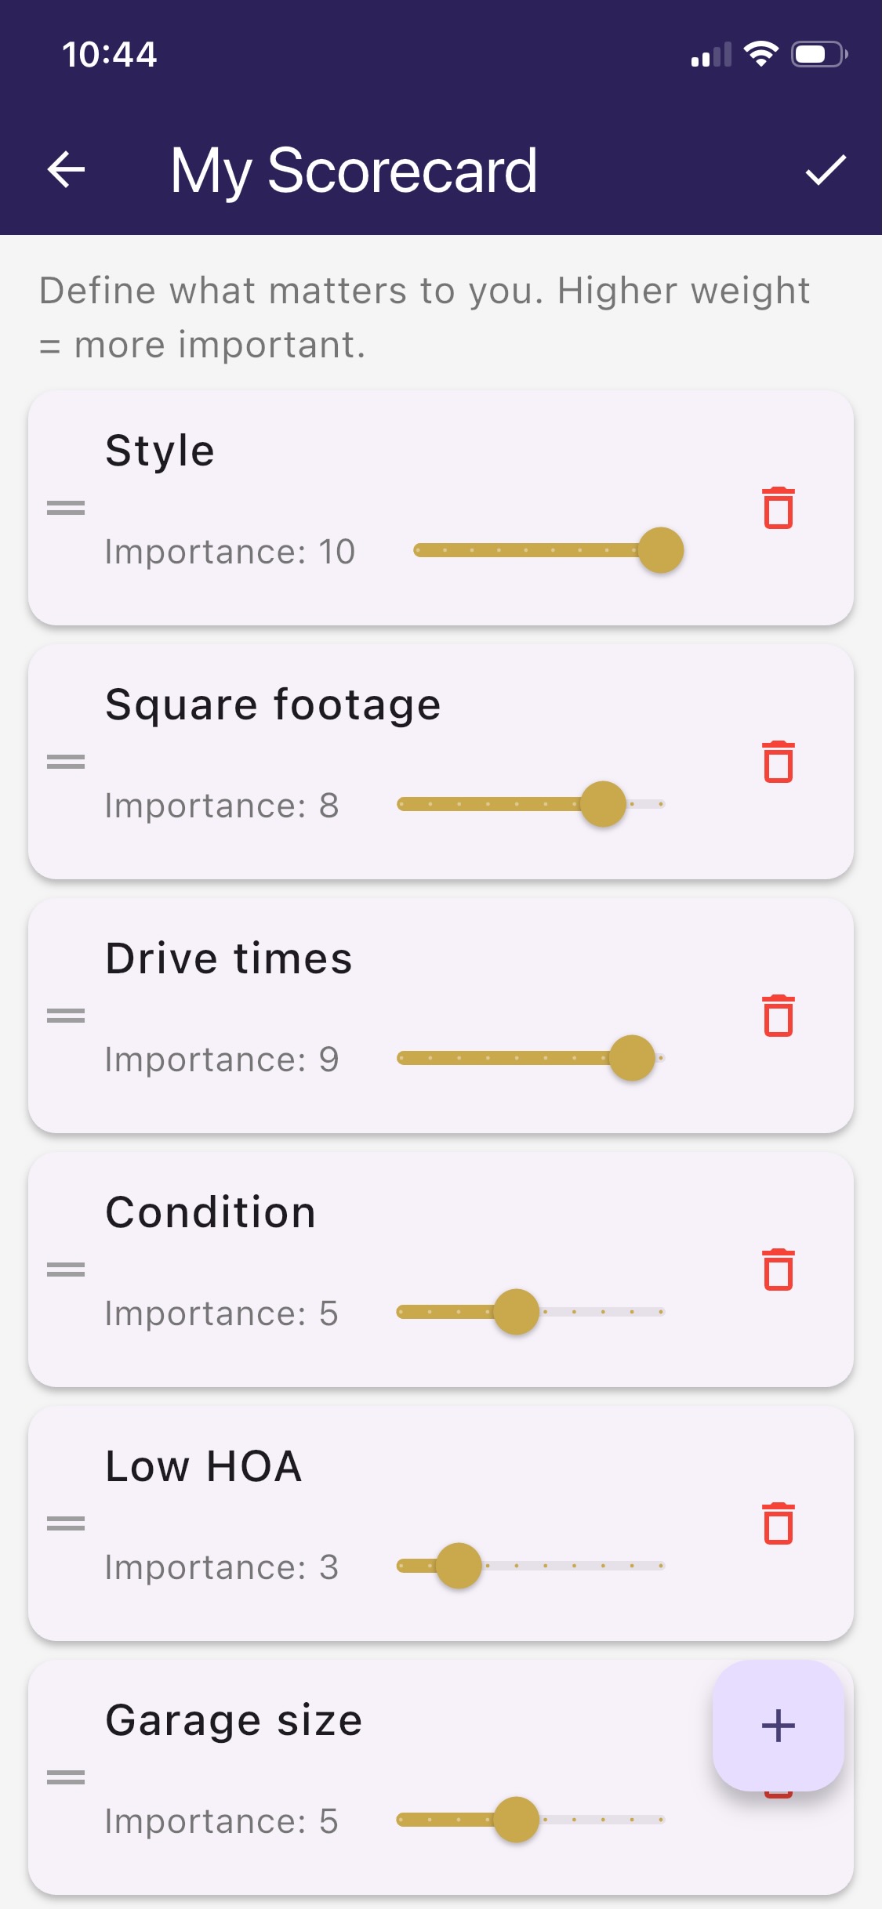The height and width of the screenshot is (1909, 882).
Task: Tap the back arrow in header
Action: pos(67,169)
